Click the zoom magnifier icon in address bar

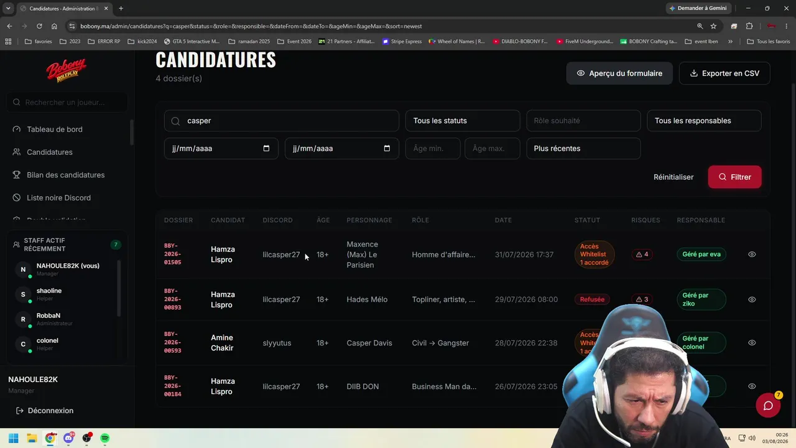[x=700, y=26]
